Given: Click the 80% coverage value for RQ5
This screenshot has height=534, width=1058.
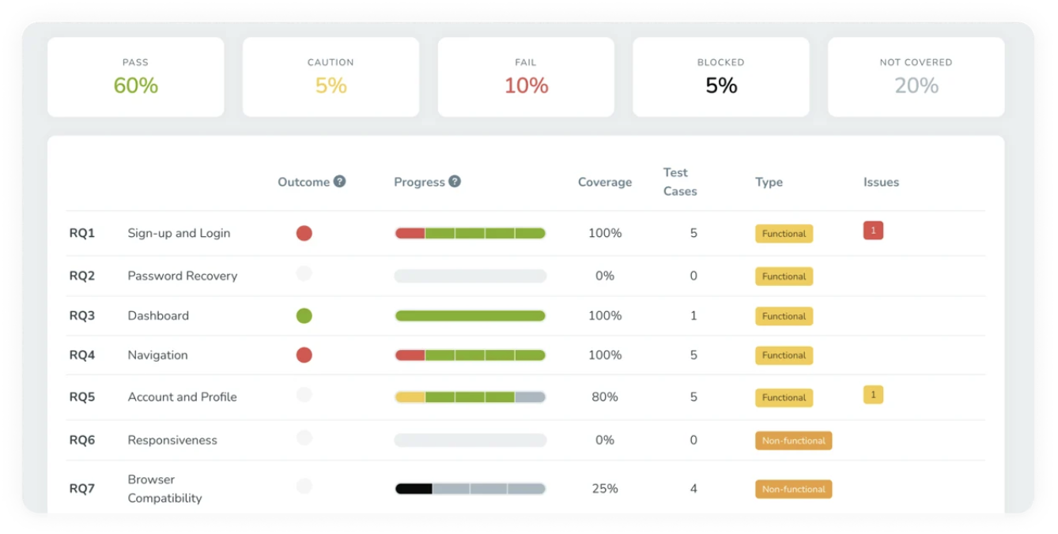Looking at the screenshot, I should pos(605,397).
